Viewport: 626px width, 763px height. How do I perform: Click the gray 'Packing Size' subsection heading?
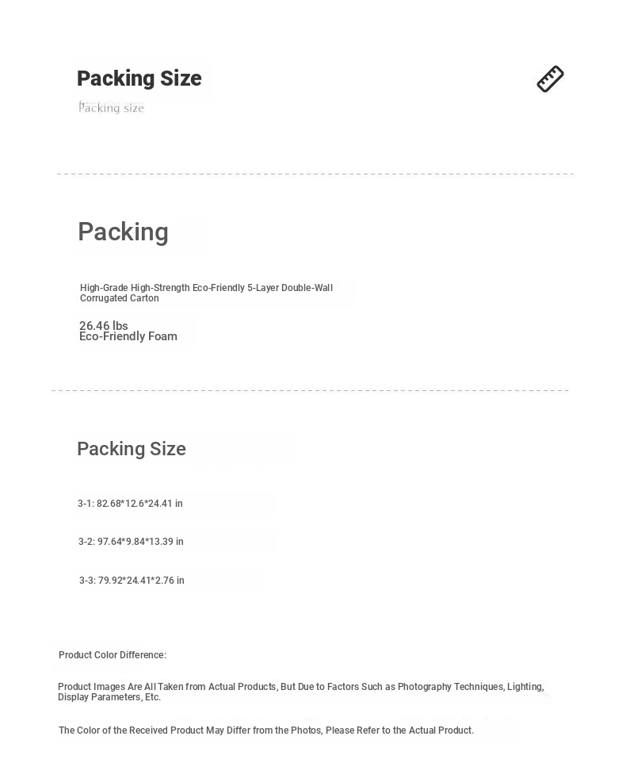(x=132, y=449)
